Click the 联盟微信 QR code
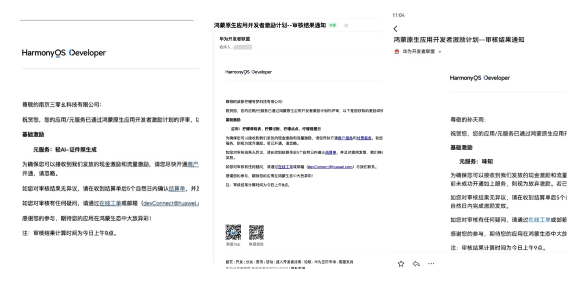Viewport: 586px width, 282px height. click(256, 232)
